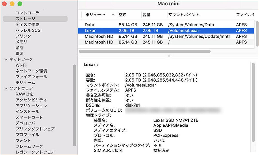Click the S.M.A.R.T. status 検証済み
This screenshot has width=259, height=155.
(x=161, y=150)
